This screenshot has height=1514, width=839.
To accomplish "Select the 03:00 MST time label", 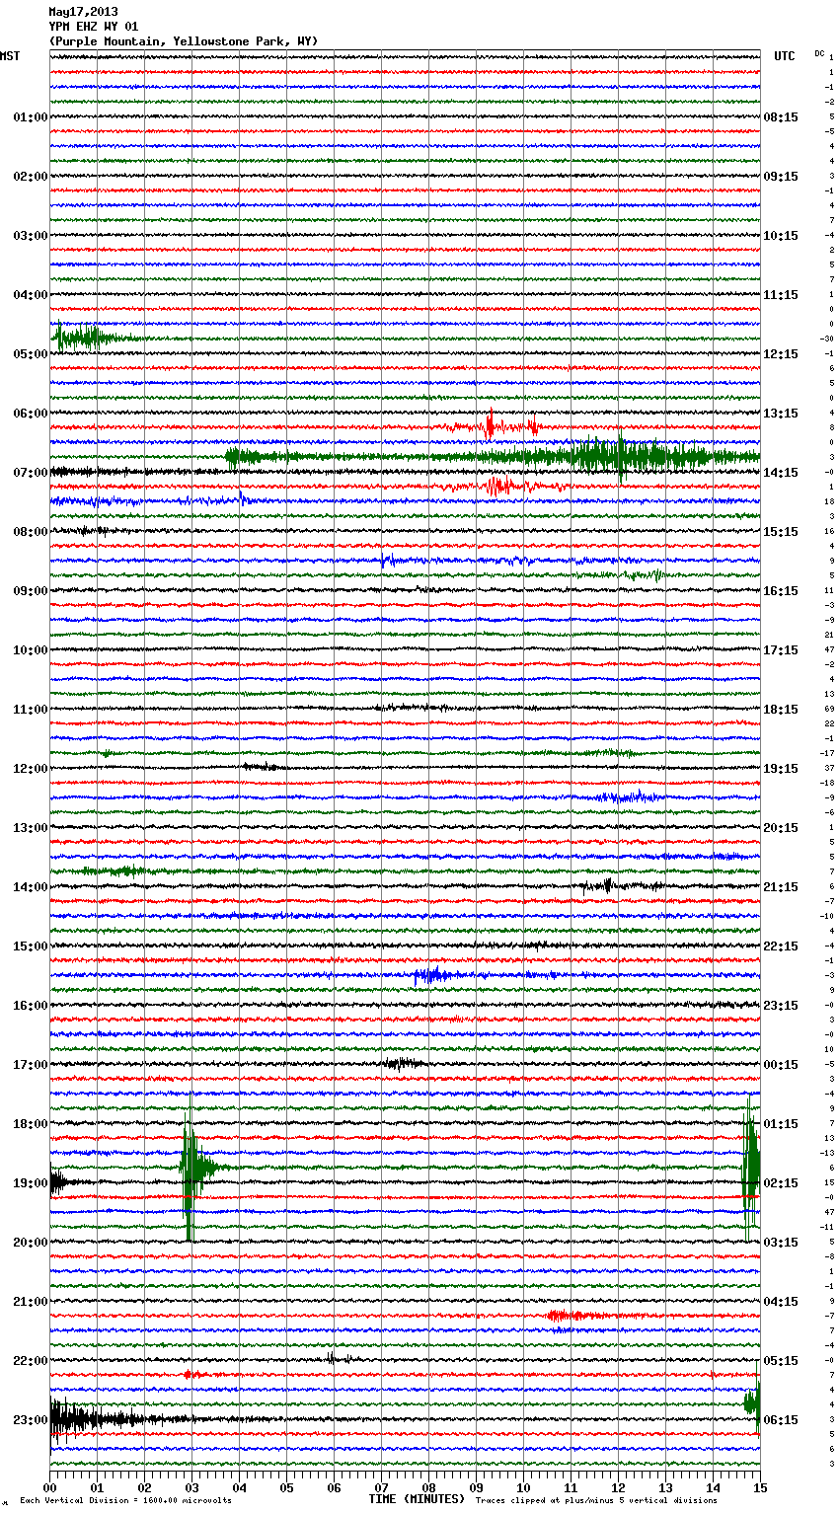I will pyautogui.click(x=31, y=236).
